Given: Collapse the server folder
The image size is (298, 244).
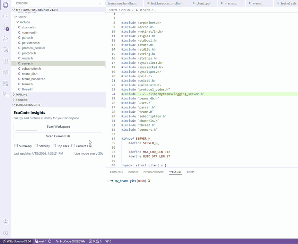Looking at the screenshot, I should (16, 17).
